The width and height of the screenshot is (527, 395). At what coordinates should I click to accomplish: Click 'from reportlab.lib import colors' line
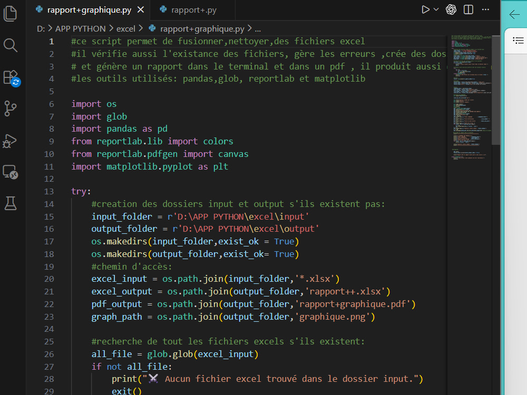pos(152,141)
